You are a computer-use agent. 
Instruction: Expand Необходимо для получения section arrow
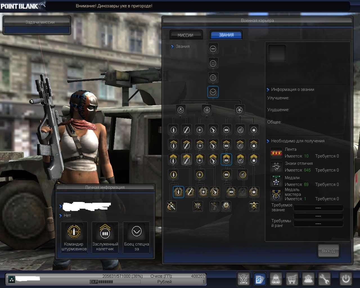click(x=268, y=141)
